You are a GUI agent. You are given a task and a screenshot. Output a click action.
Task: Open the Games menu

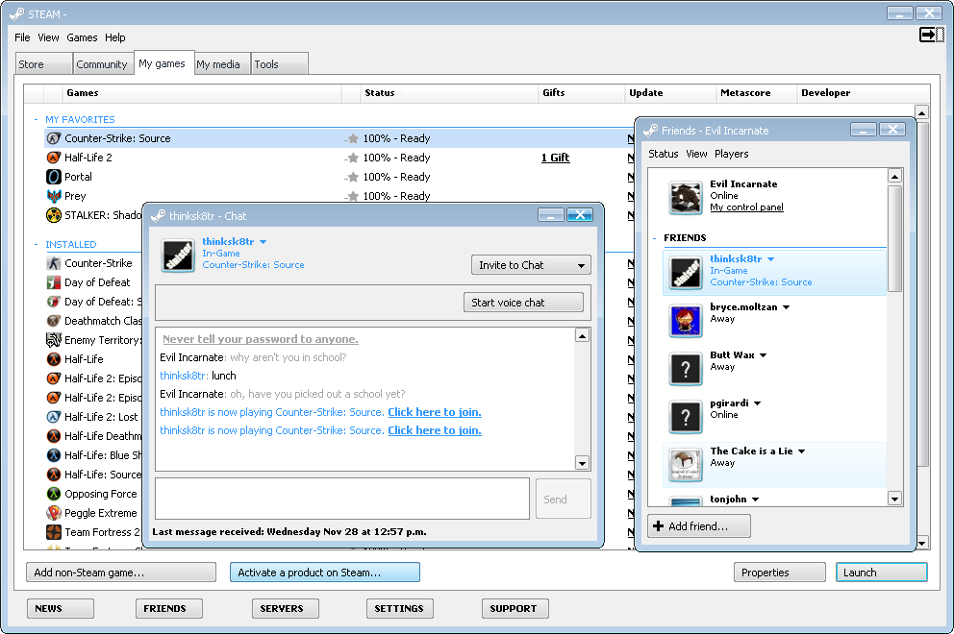[x=82, y=37]
